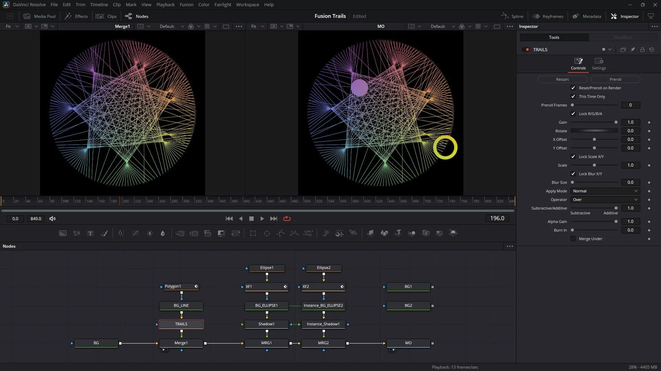Mute audio with the speaker icon

tap(52, 218)
